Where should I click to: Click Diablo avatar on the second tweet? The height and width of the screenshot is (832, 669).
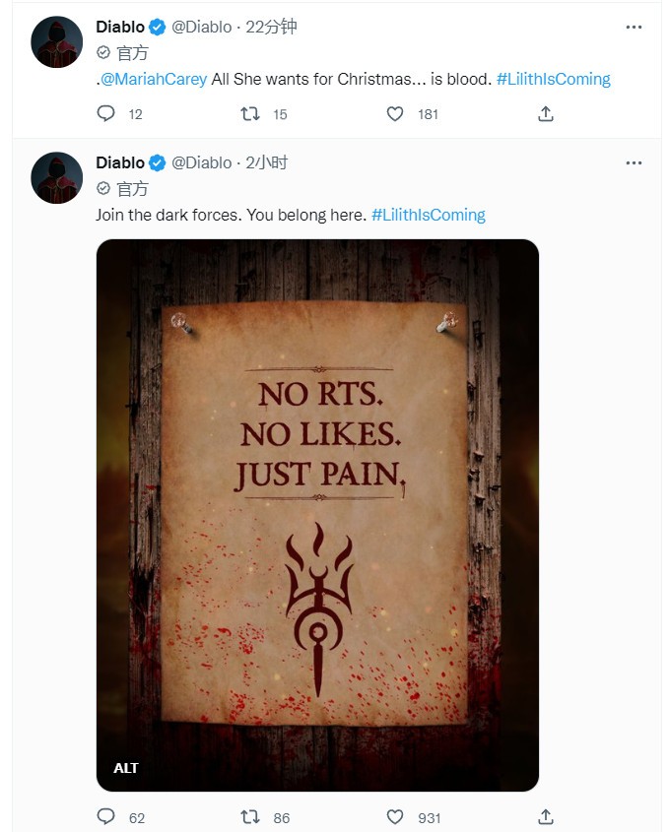pyautogui.click(x=56, y=178)
